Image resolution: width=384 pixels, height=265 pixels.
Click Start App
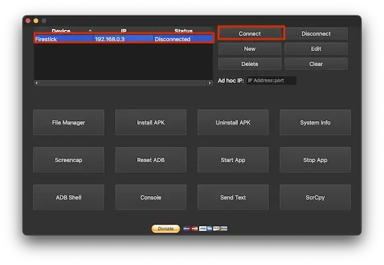point(233,160)
